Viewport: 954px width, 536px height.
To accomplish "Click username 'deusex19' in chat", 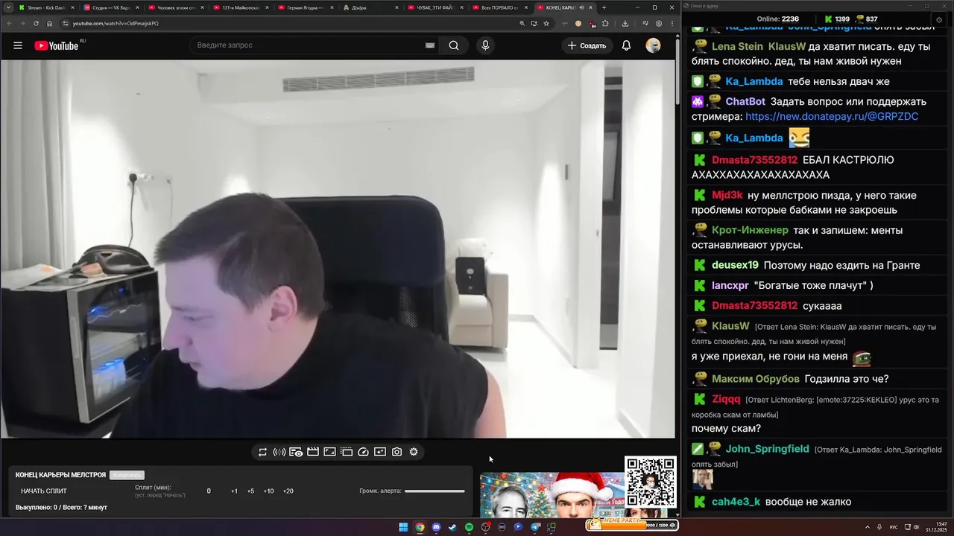I will coord(735,265).
